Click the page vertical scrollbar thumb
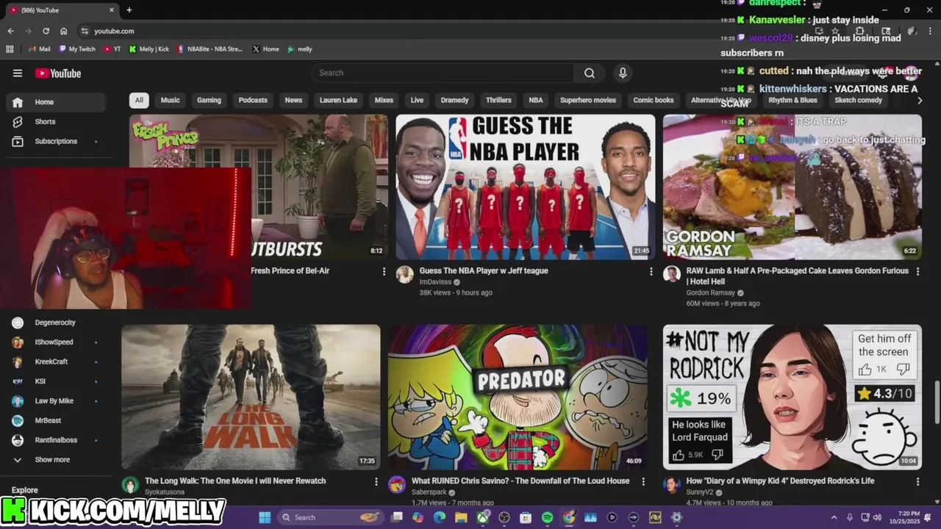941x529 pixels. (936, 403)
